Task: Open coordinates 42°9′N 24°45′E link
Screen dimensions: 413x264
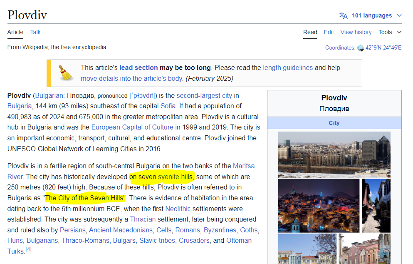Action: click(x=383, y=48)
